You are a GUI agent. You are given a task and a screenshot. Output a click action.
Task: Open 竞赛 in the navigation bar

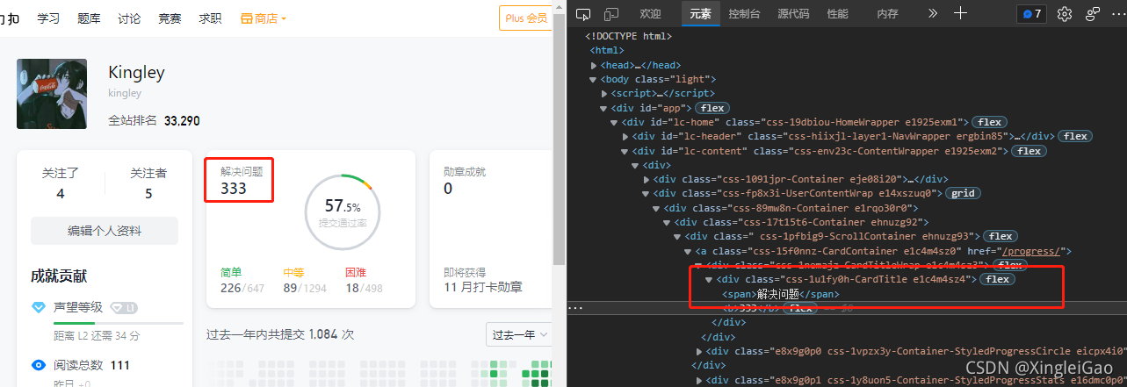[x=170, y=18]
